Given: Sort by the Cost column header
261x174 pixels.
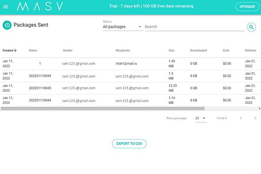Looking at the screenshot, I should click(x=226, y=50).
